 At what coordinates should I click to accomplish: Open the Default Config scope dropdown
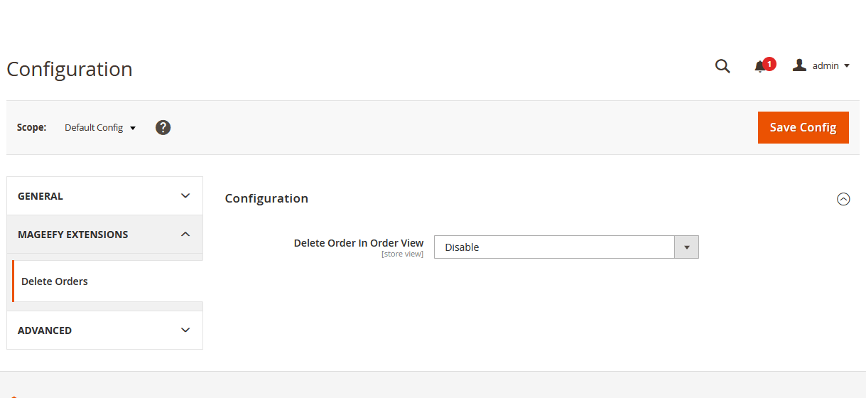(99, 128)
